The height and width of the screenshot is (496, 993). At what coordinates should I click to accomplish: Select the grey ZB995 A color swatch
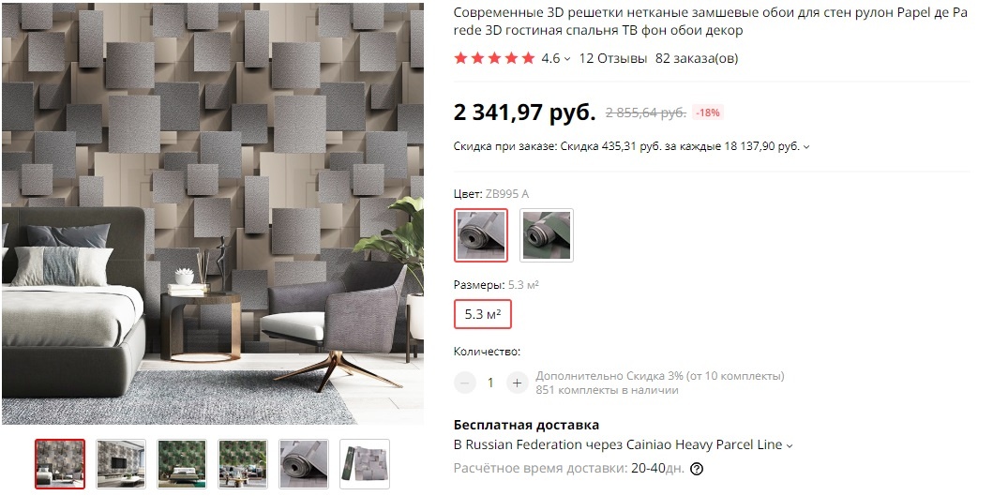point(481,235)
